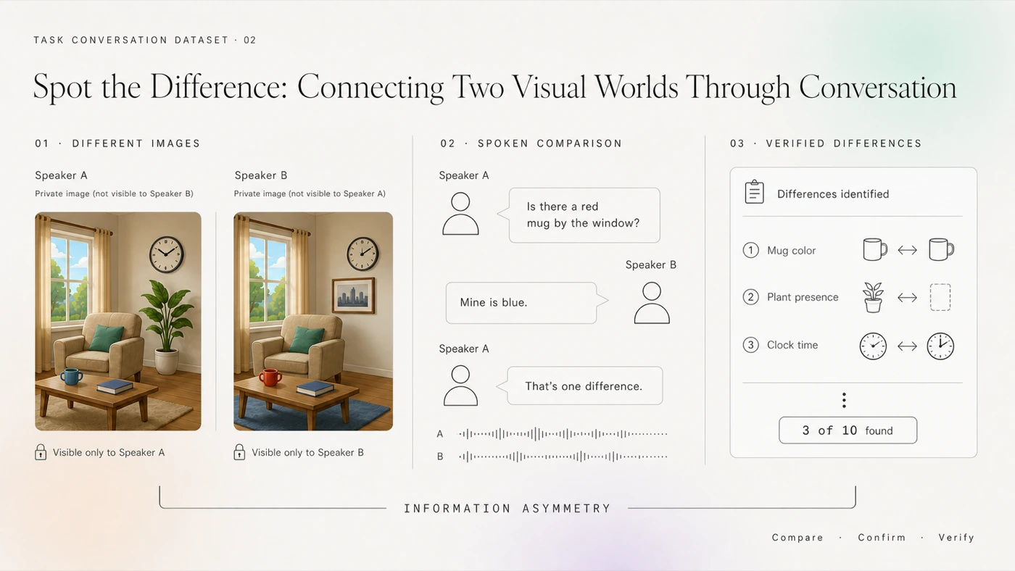
Task: Click the circled number 1 beside Mug color
Action: [750, 250]
